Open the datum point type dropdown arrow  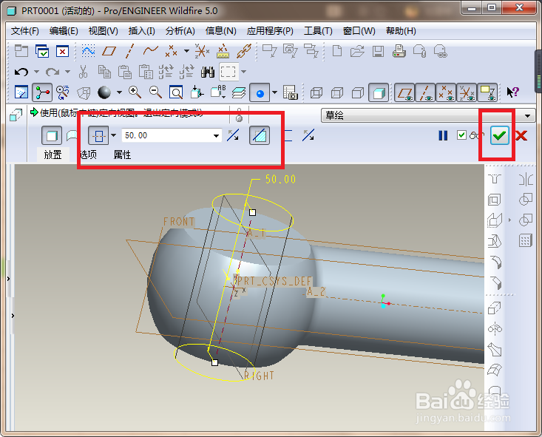click(x=186, y=51)
